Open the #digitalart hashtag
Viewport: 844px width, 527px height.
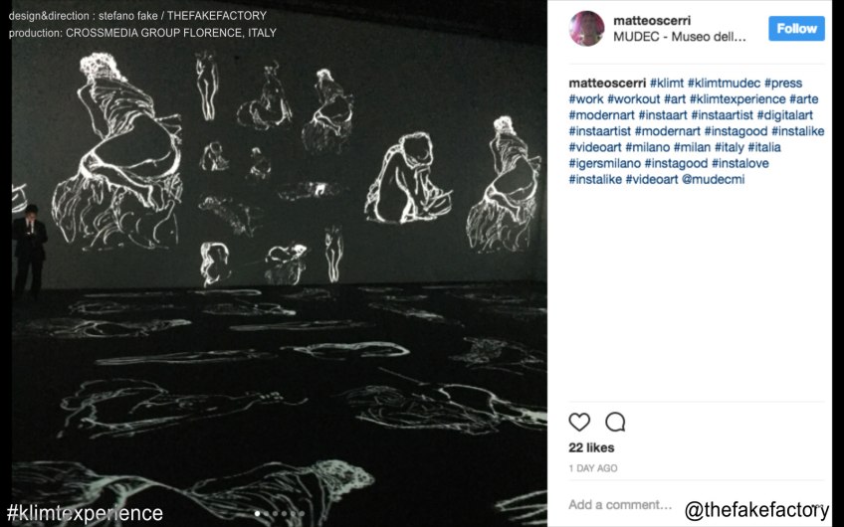pos(785,115)
